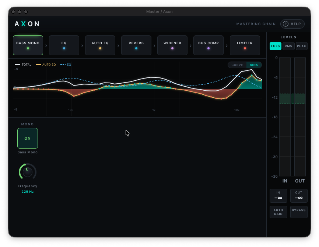Open the Auto EQ module
Viewport: 319px width, 247px height.
(100, 45)
